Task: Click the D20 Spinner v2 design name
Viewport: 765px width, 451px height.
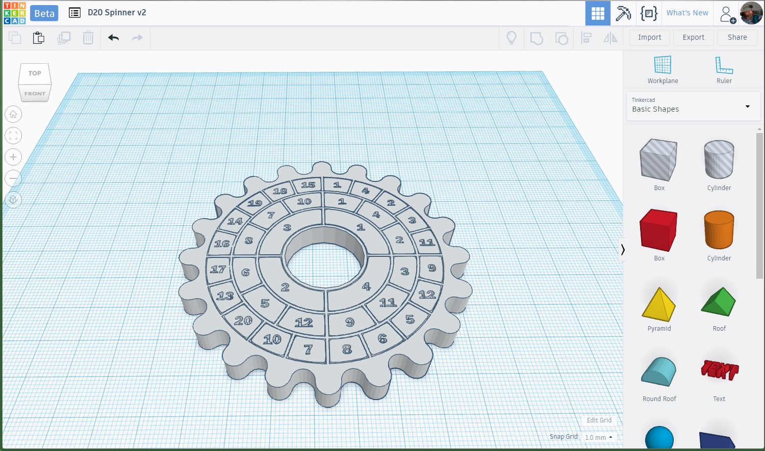Action: coord(117,13)
